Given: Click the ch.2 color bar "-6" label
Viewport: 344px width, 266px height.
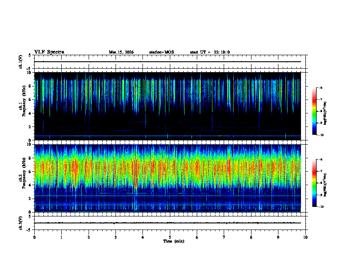Looking at the screenshot, I should coord(321,160).
